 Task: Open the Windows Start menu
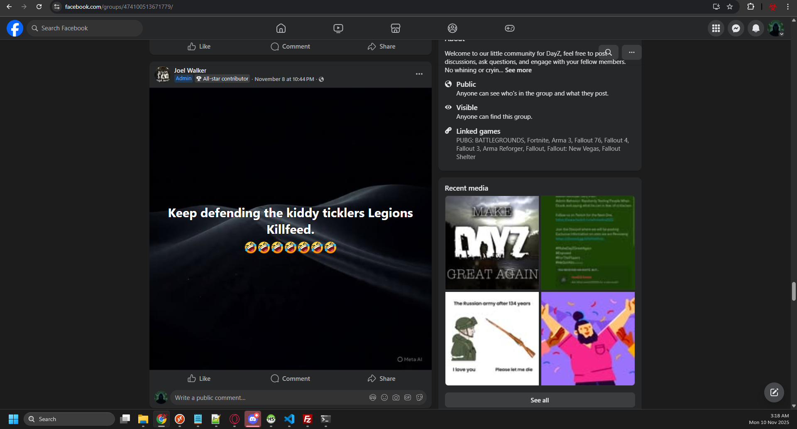point(13,419)
